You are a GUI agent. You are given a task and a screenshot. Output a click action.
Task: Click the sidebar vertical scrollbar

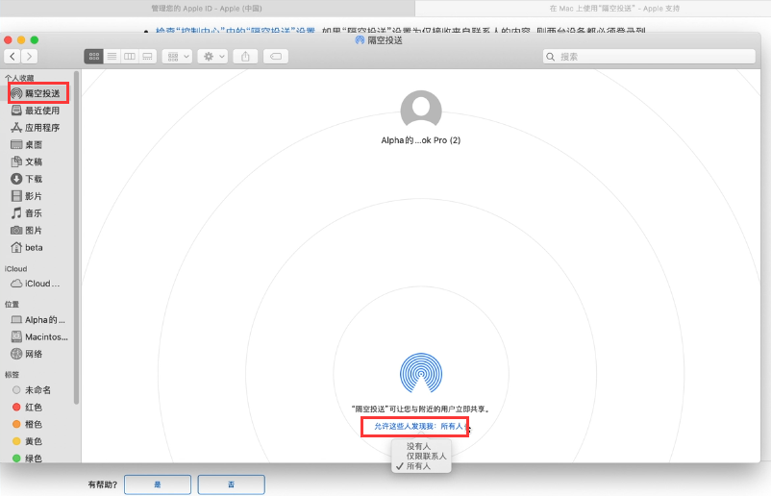tap(76, 237)
